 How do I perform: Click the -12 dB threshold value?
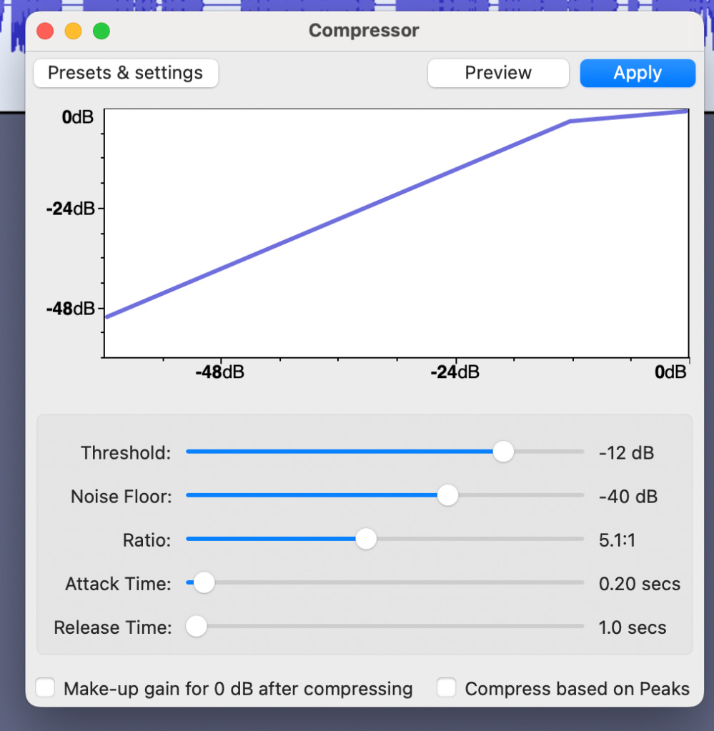pos(626,453)
